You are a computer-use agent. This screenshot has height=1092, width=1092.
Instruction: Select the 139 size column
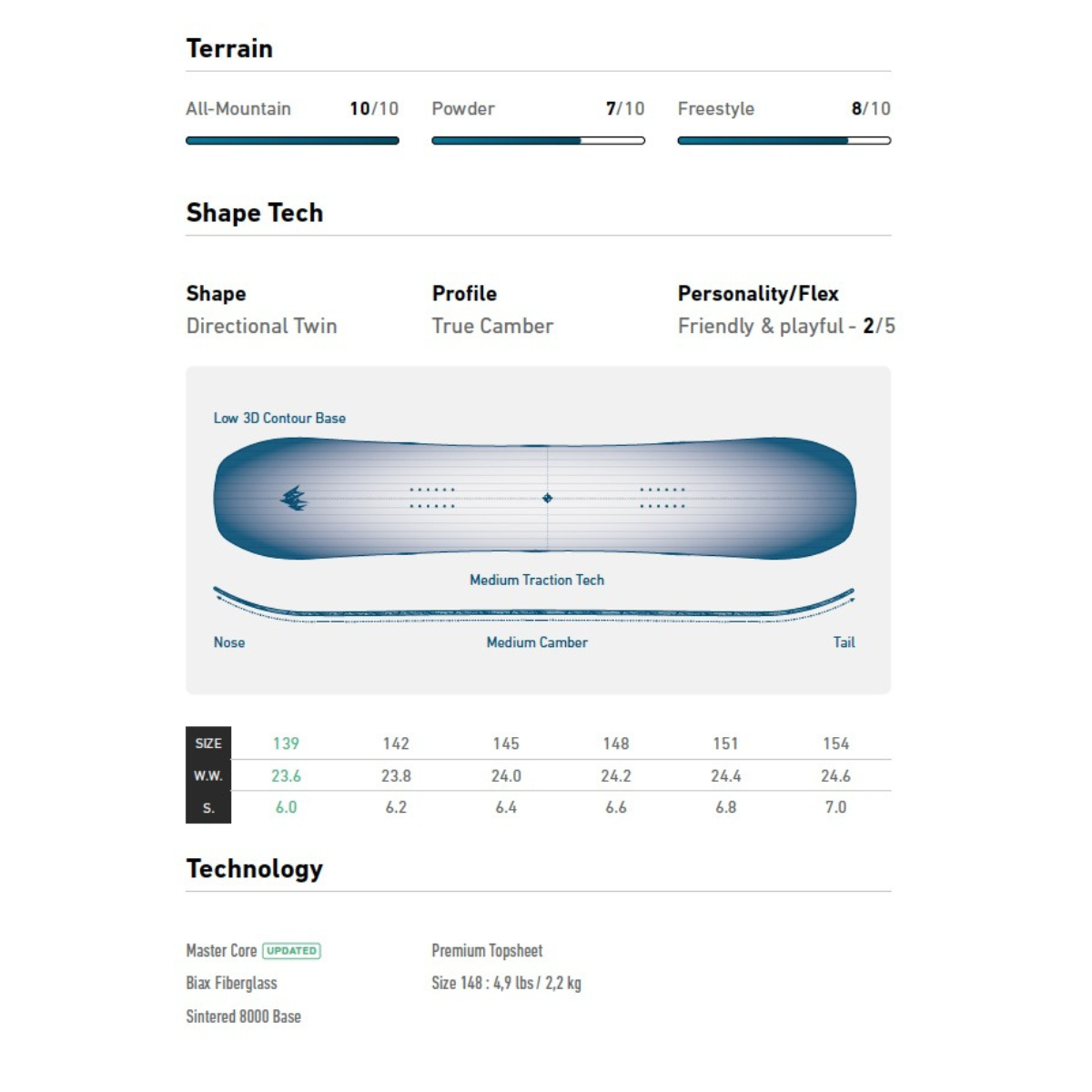point(286,743)
